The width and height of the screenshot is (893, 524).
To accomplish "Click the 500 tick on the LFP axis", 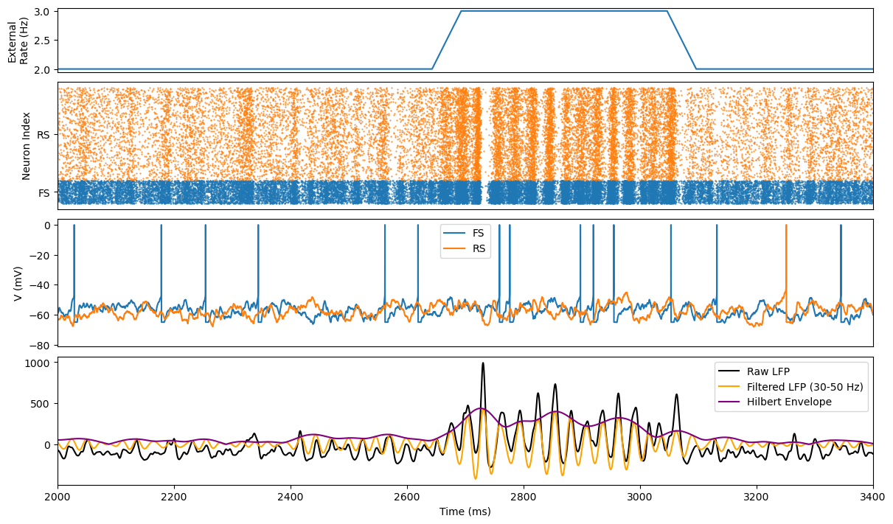I will 42,404.
